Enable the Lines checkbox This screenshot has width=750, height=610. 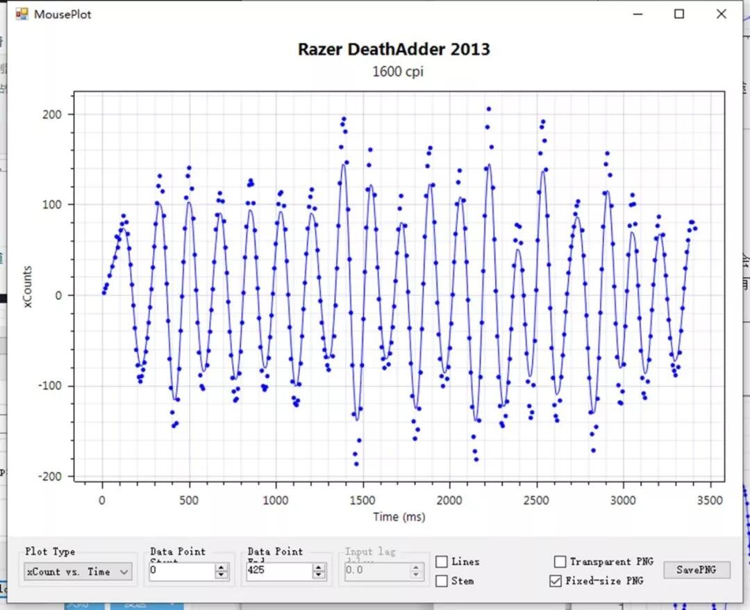point(442,561)
